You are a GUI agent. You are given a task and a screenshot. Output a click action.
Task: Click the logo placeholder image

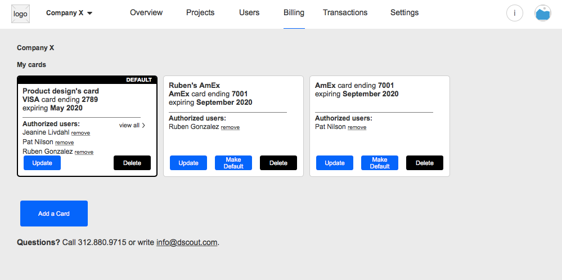[x=20, y=14]
